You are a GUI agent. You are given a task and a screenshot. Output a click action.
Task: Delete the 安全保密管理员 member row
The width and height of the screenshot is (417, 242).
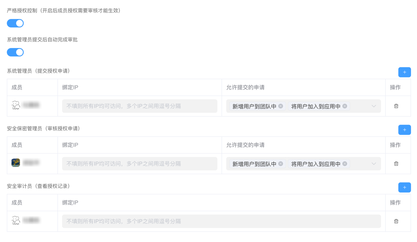click(x=396, y=164)
